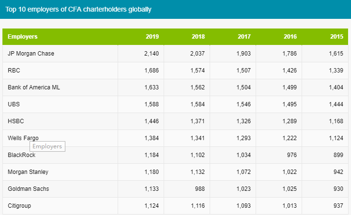Click UBS 2015 value 1,444

point(336,104)
